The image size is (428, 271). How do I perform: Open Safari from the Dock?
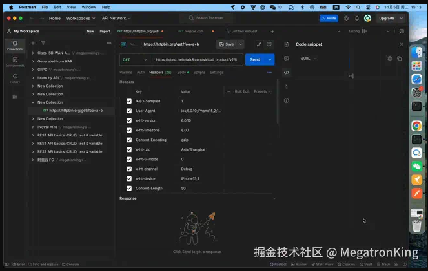point(416,79)
